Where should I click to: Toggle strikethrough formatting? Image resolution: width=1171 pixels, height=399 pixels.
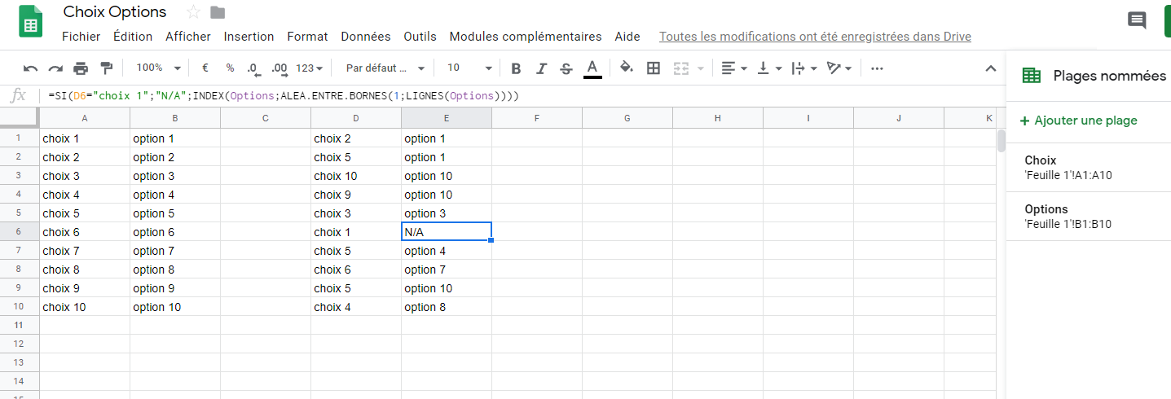coord(566,68)
